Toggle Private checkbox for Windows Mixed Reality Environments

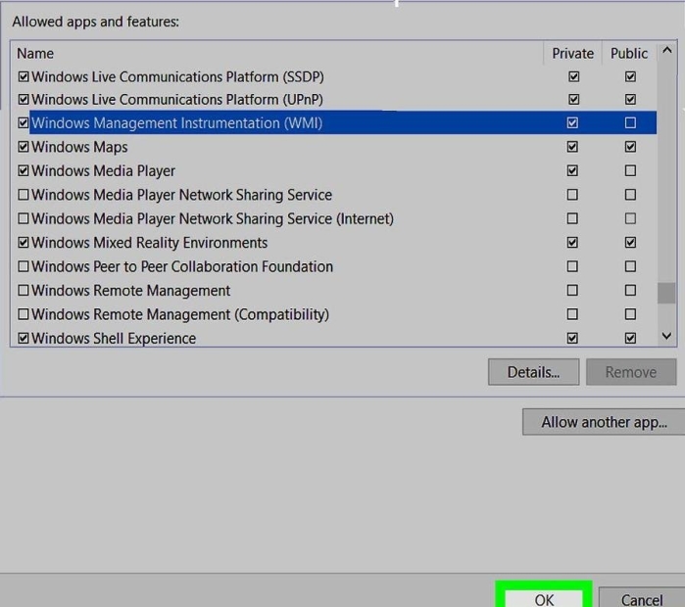[572, 243]
